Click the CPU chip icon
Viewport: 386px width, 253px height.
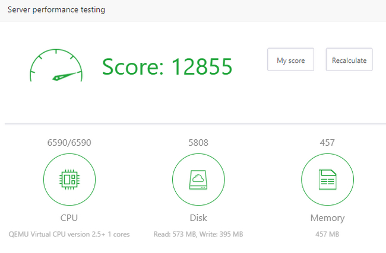pos(69,180)
